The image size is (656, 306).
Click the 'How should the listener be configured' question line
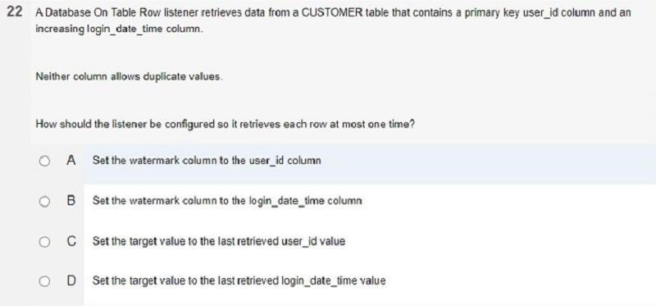[x=225, y=125]
